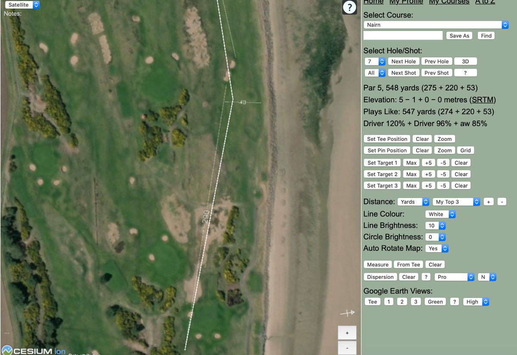
Task: Go to the Home link
Action: coord(374,2)
